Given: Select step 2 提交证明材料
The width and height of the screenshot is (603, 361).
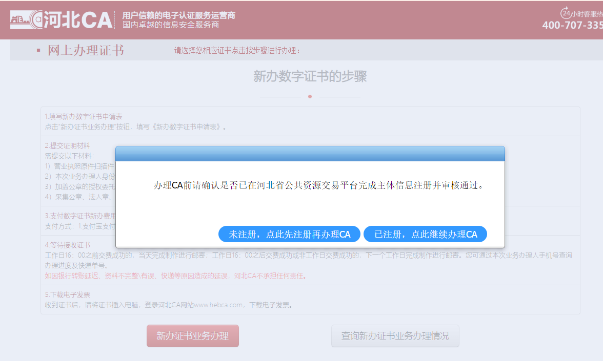Looking at the screenshot, I should point(68,146).
